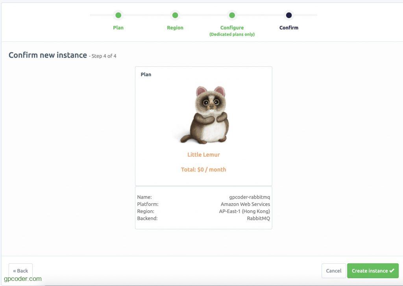This screenshot has width=403, height=286.
Task: Click the Little Lemur mascot image
Action: point(203,115)
